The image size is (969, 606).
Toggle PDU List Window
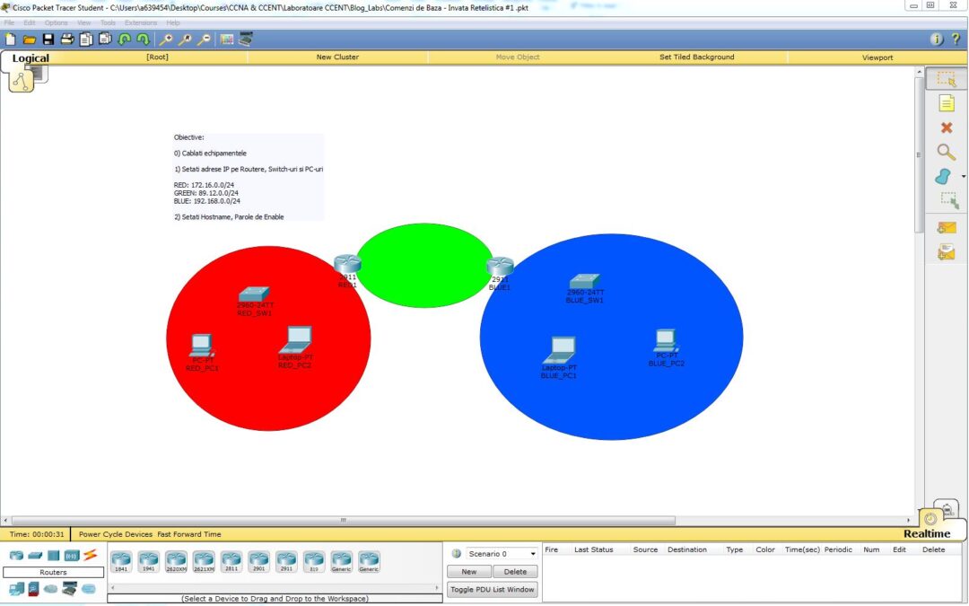[492, 590]
